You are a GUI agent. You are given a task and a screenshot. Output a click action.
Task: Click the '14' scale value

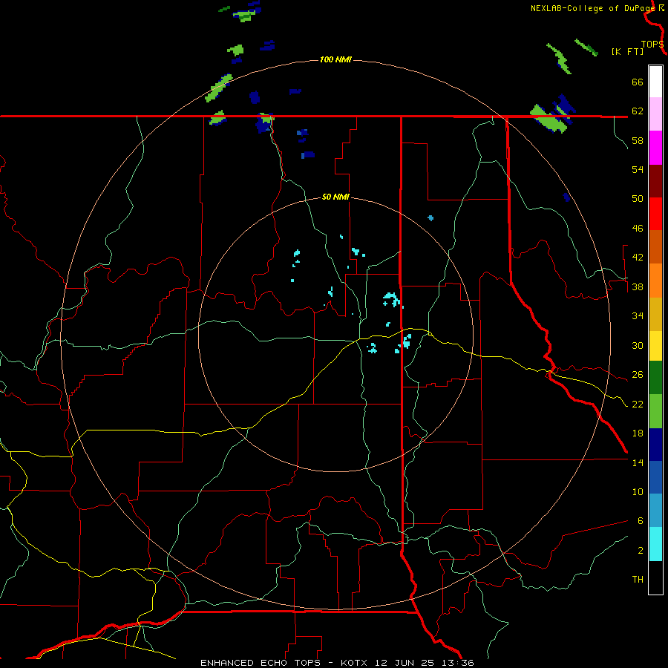tap(638, 462)
